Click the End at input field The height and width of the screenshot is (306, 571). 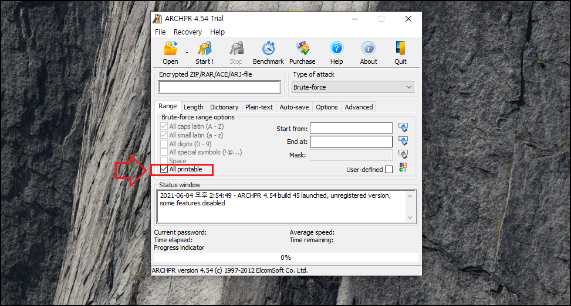pyautogui.click(x=351, y=142)
